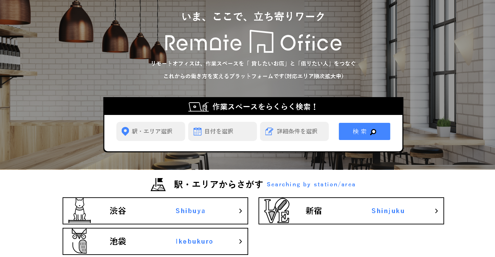Open the 渋谷 Shibuya area link
Viewport: 495px width, 257px height.
(155, 211)
